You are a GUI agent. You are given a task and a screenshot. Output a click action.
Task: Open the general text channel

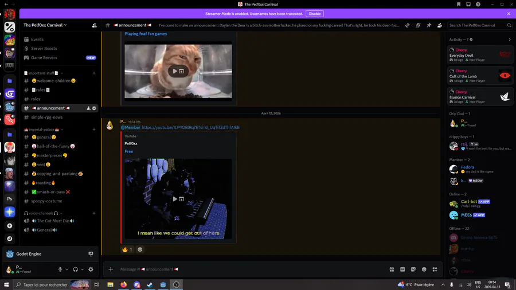[x=60, y=137]
